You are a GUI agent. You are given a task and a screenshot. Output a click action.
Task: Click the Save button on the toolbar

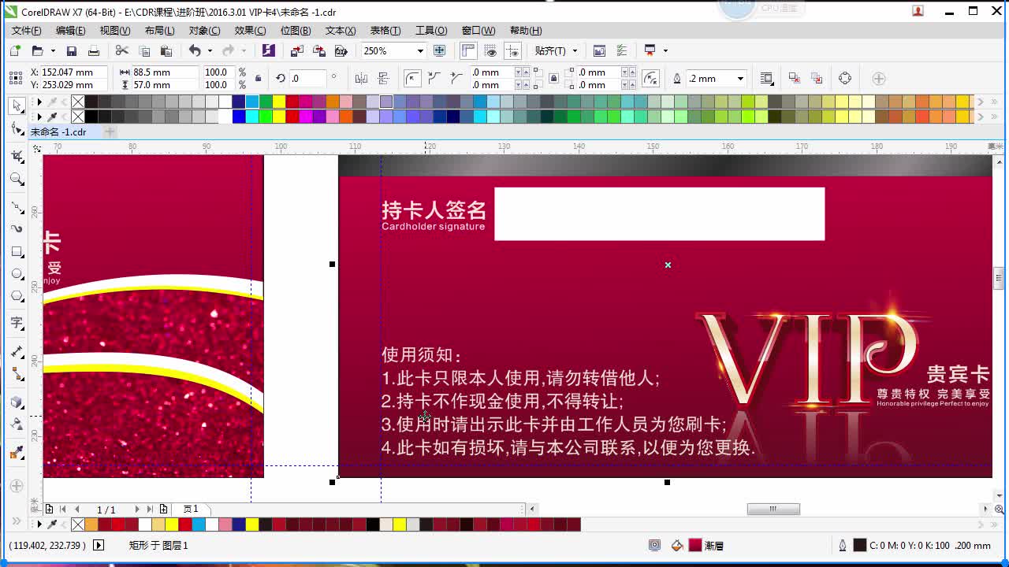(x=73, y=50)
